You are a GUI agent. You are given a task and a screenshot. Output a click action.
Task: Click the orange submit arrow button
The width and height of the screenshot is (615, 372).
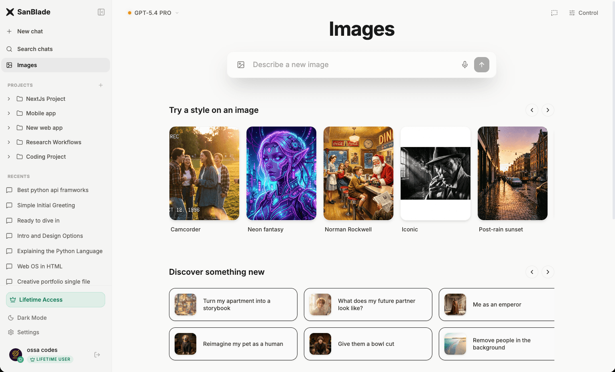(481, 64)
